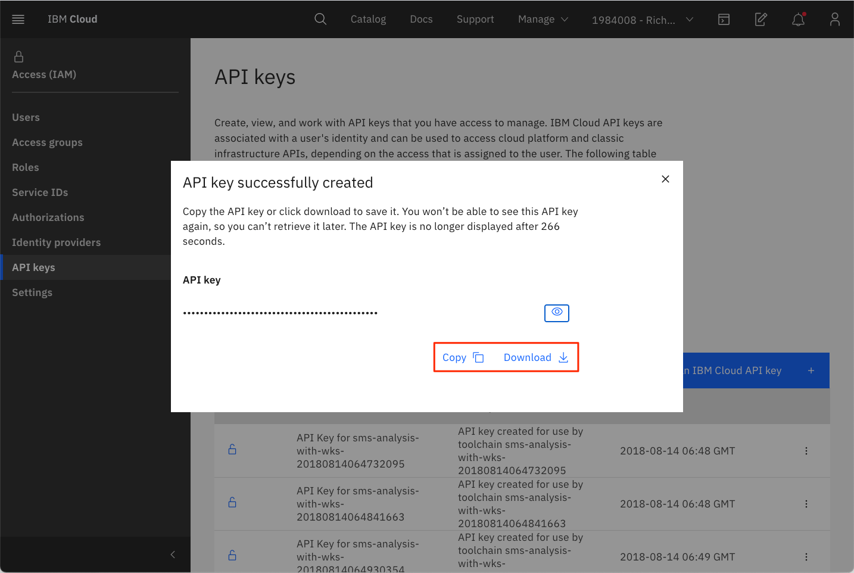Reveal the API key with eye icon

pyautogui.click(x=557, y=313)
